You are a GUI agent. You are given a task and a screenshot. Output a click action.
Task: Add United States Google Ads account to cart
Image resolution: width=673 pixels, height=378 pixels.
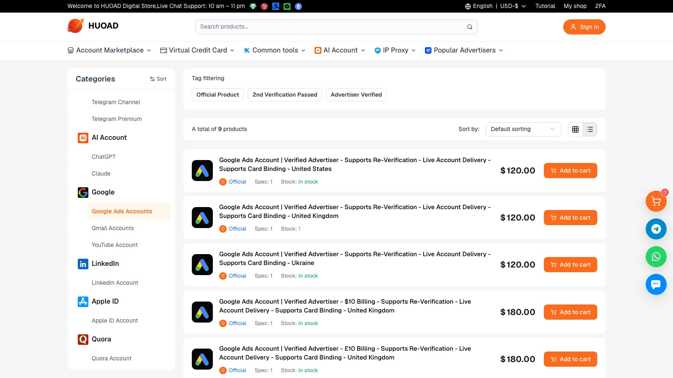coord(570,171)
